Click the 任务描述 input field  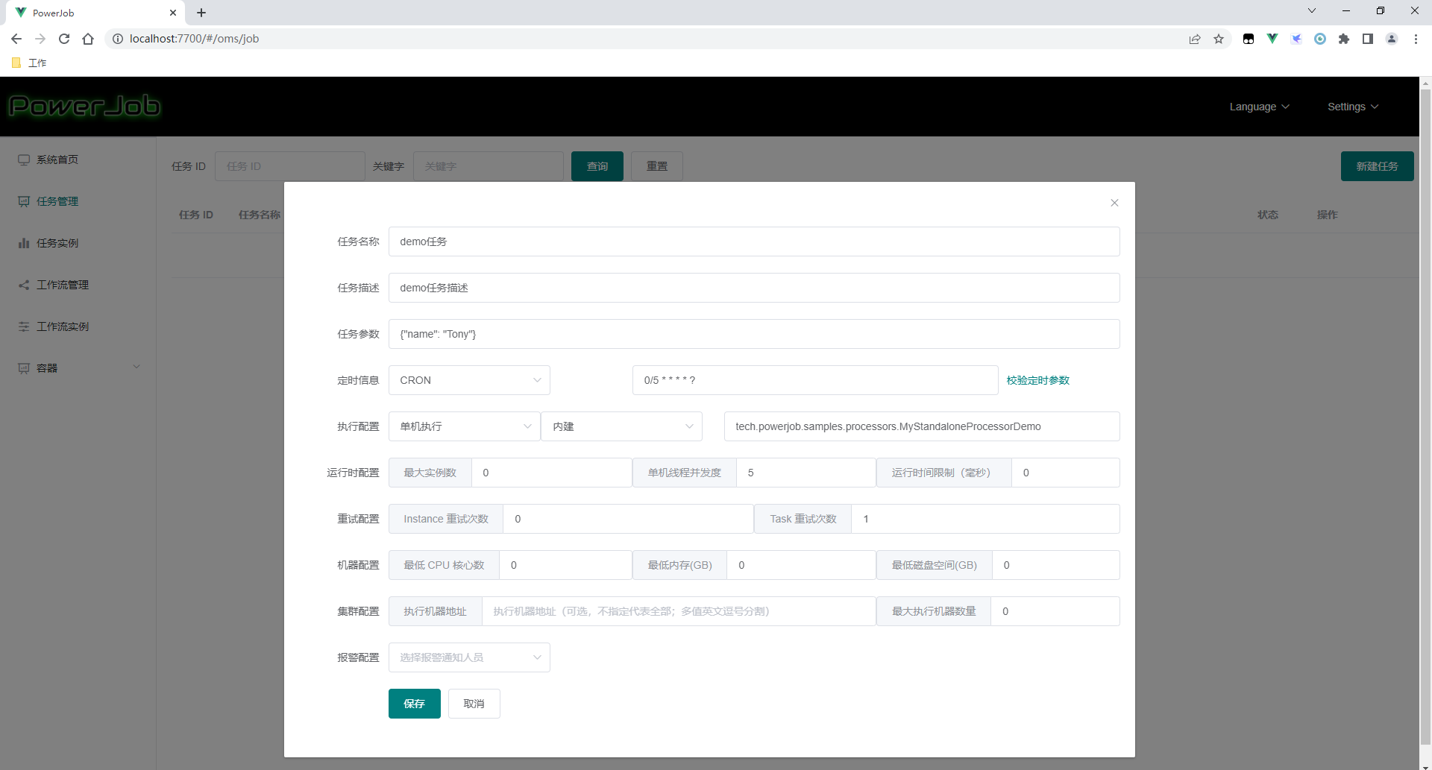coord(754,288)
